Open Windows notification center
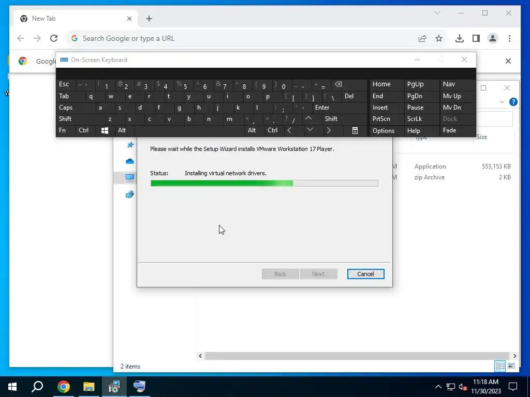Screen dimensions: 530x397 513,387
